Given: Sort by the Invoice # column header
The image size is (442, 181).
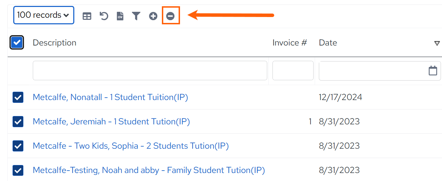Looking at the screenshot, I should (x=290, y=43).
